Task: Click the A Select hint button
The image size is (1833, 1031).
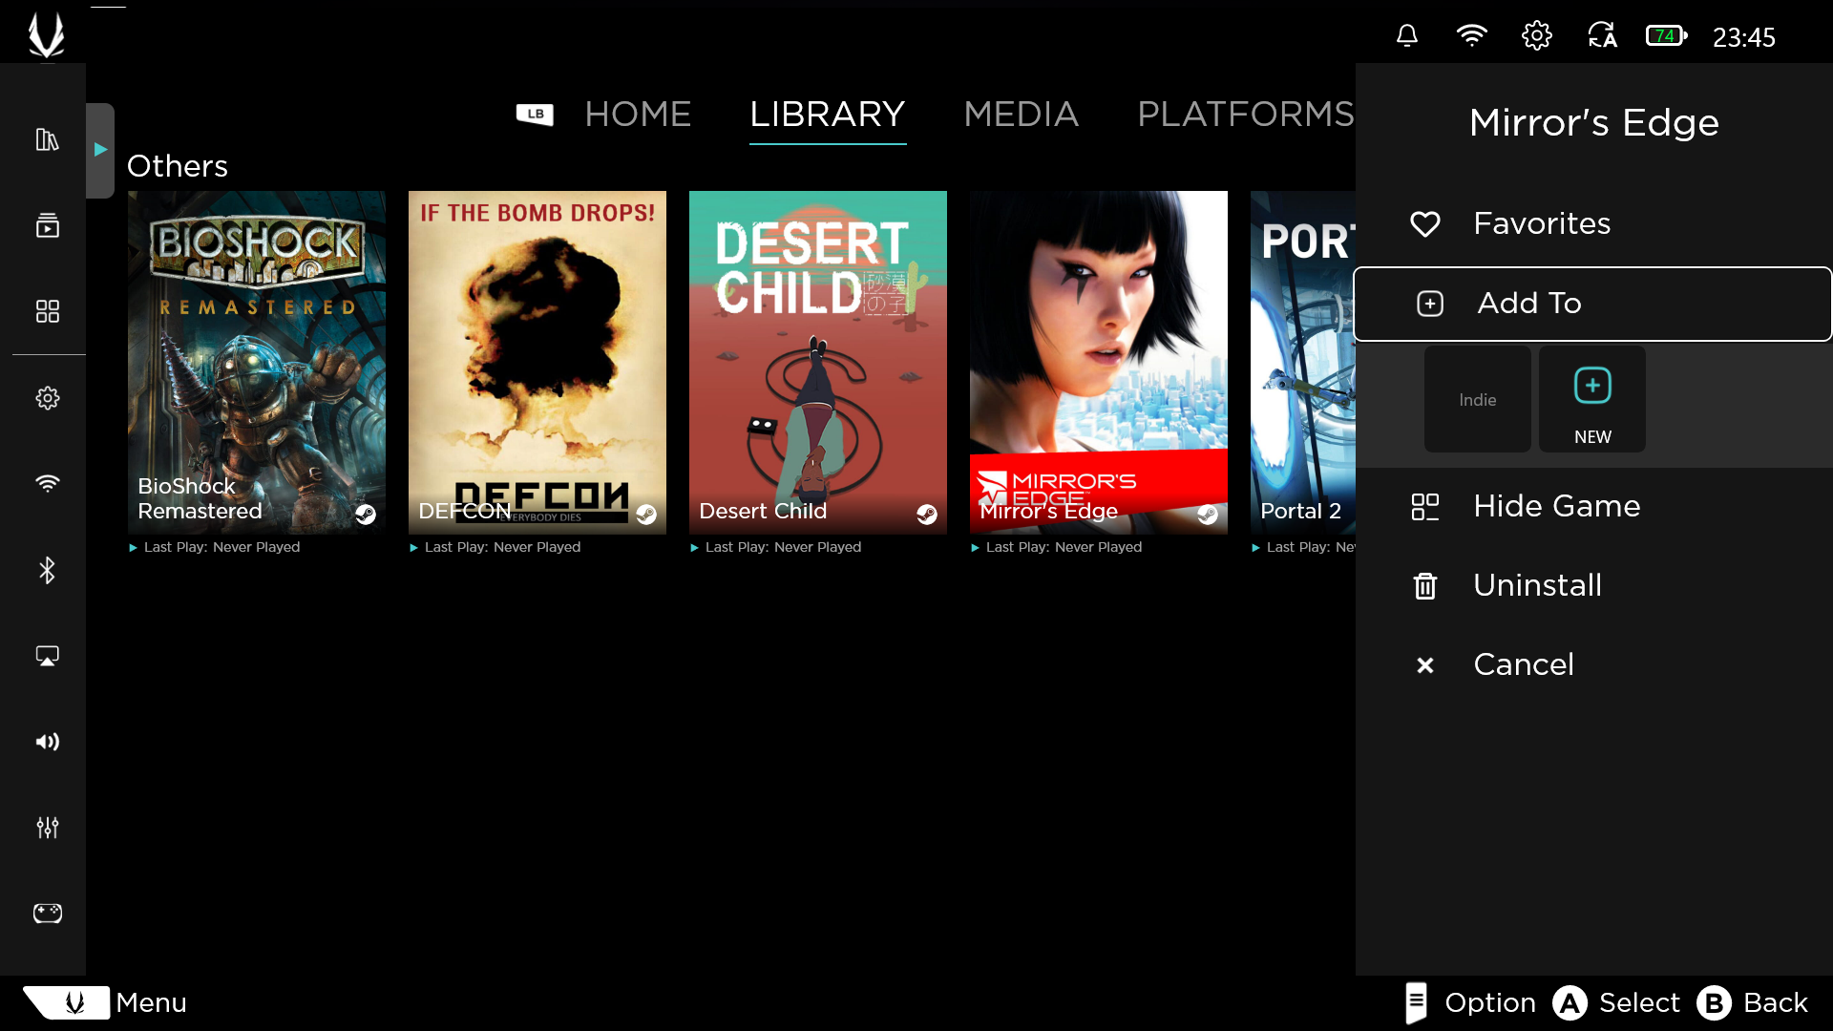Action: pyautogui.click(x=1616, y=1002)
